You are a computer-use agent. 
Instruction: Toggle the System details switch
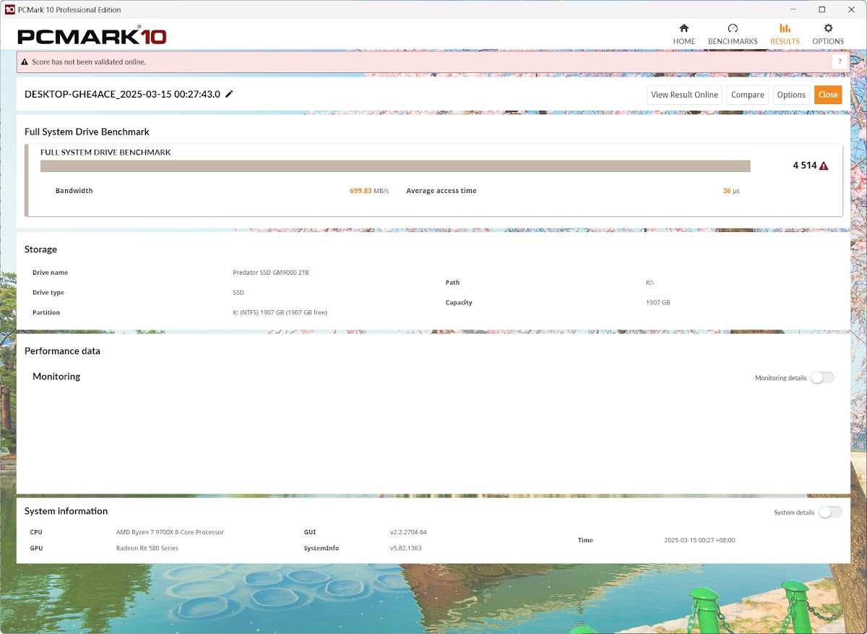(x=830, y=512)
